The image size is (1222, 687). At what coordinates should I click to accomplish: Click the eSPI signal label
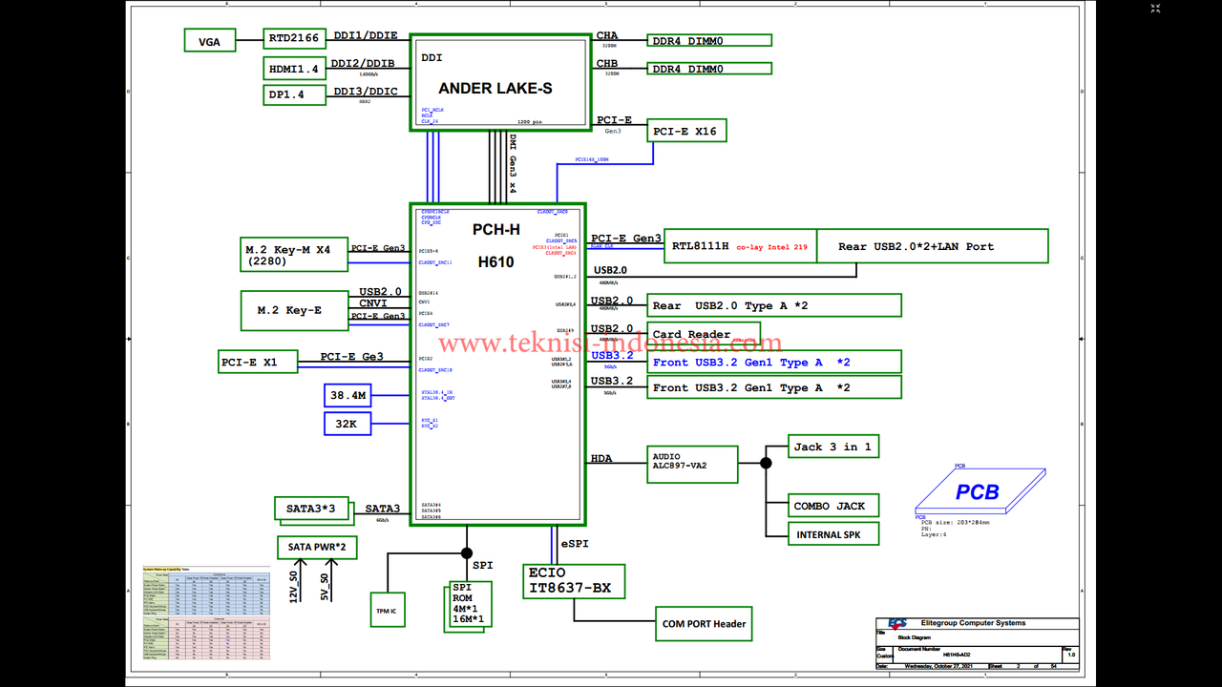click(575, 543)
